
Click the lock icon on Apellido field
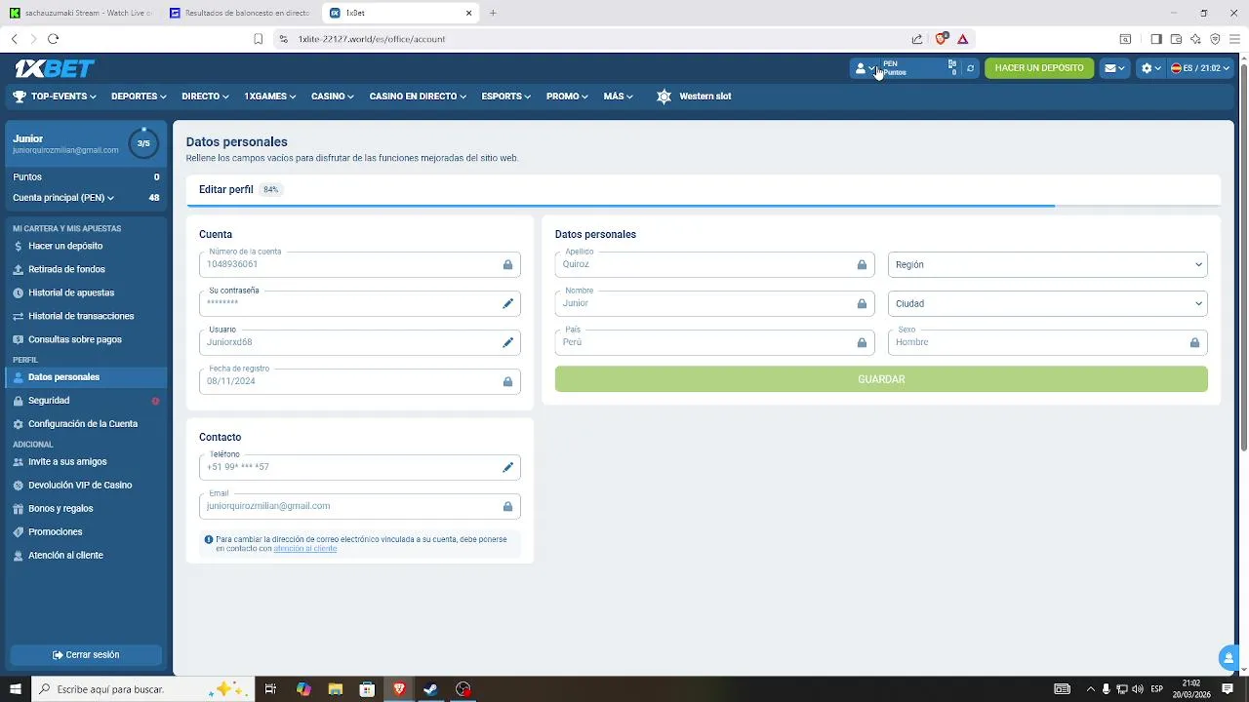click(862, 264)
